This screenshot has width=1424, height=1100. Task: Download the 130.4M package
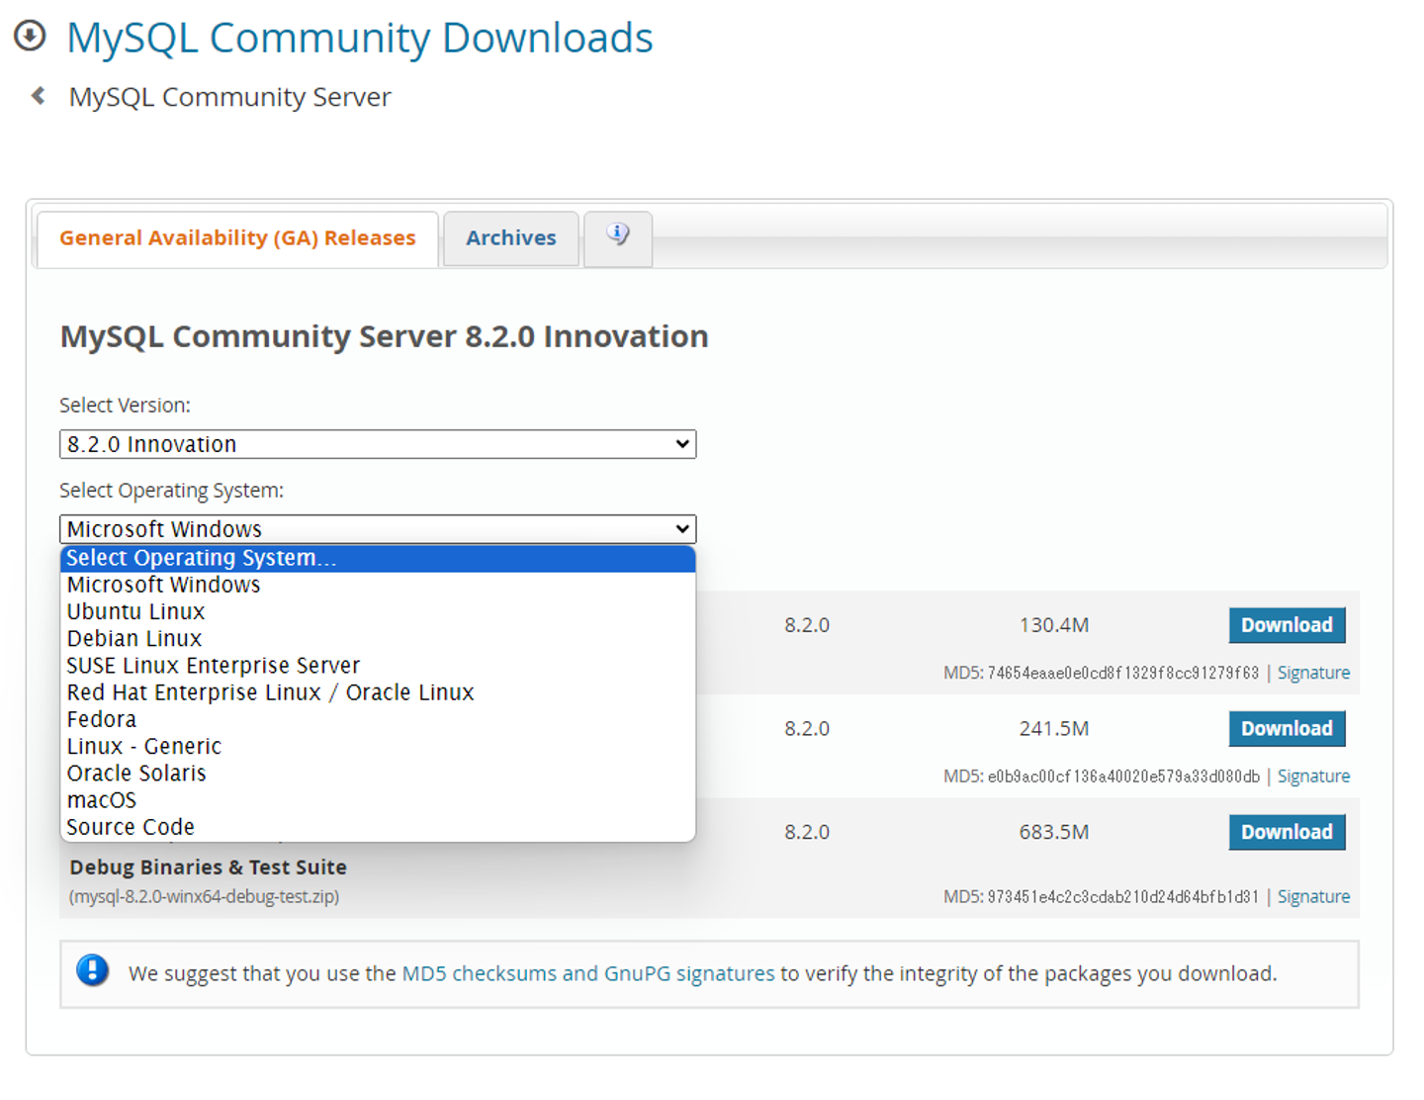1287,625
